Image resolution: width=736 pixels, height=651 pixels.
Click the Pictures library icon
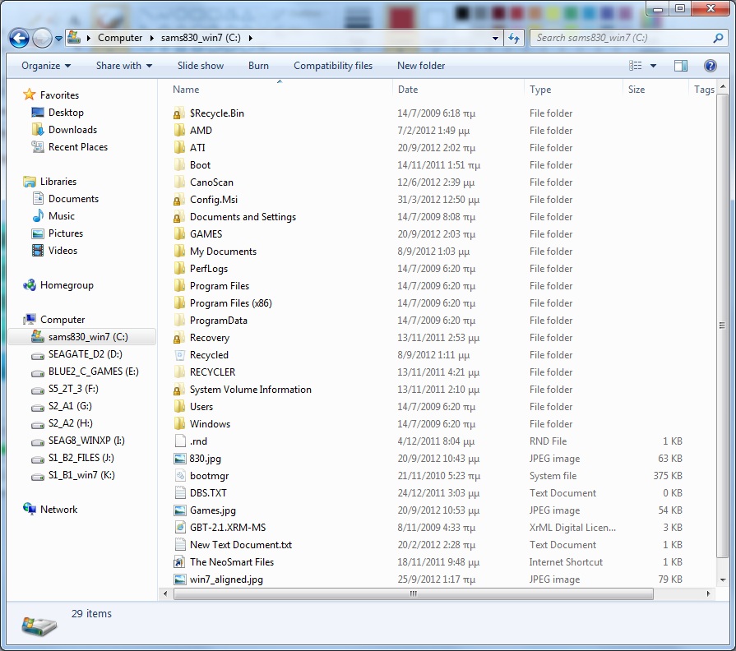[x=38, y=233]
